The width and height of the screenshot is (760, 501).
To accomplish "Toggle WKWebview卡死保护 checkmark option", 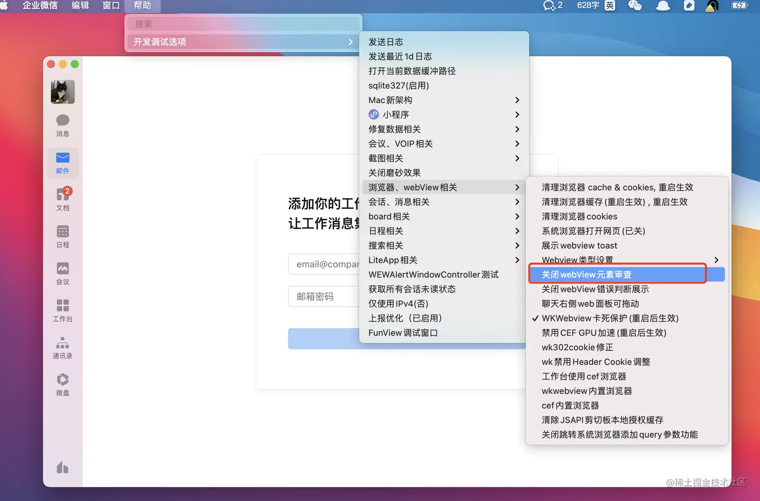I will coord(610,318).
